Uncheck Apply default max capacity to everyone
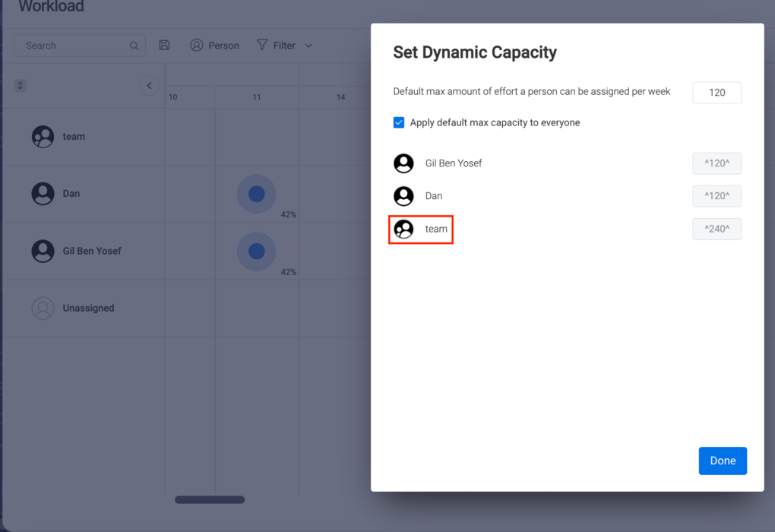The image size is (775, 532). click(x=399, y=122)
